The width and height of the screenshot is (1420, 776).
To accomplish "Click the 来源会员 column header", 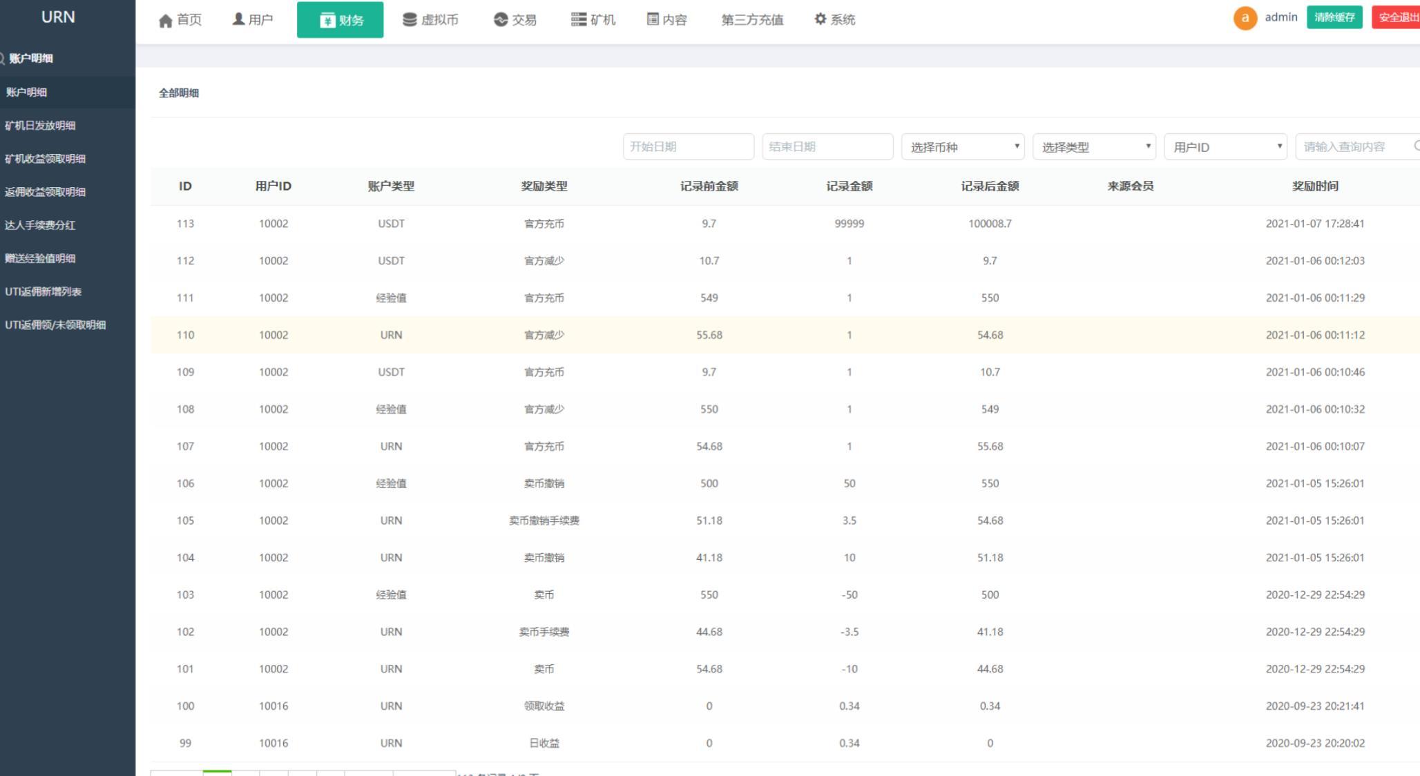I will [1131, 186].
